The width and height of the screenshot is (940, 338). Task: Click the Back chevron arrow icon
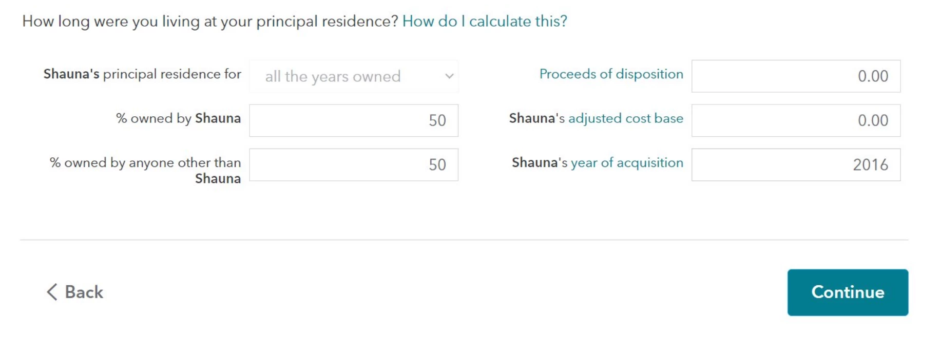pyautogui.click(x=52, y=292)
